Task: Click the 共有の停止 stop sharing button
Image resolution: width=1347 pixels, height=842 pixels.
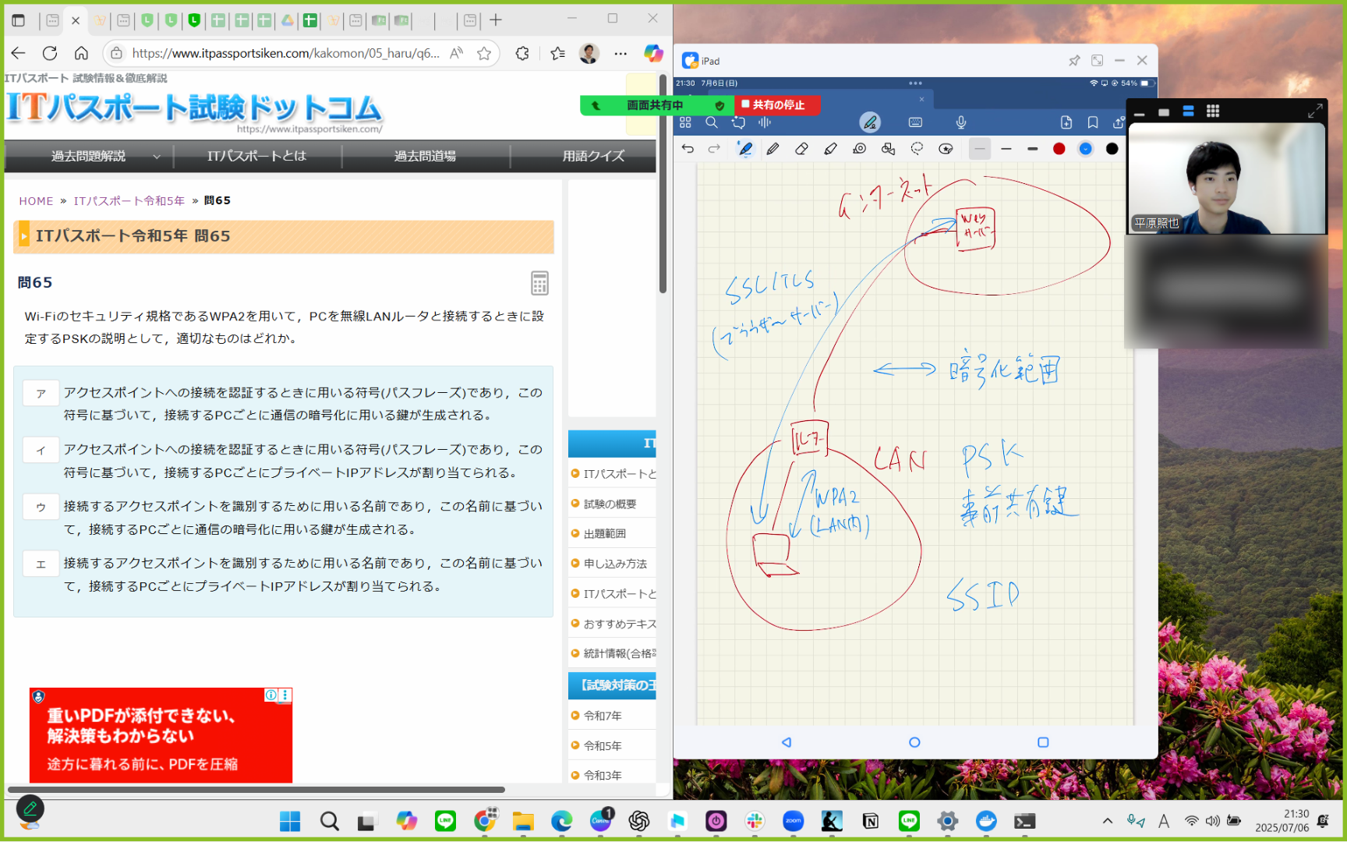Action: [777, 104]
